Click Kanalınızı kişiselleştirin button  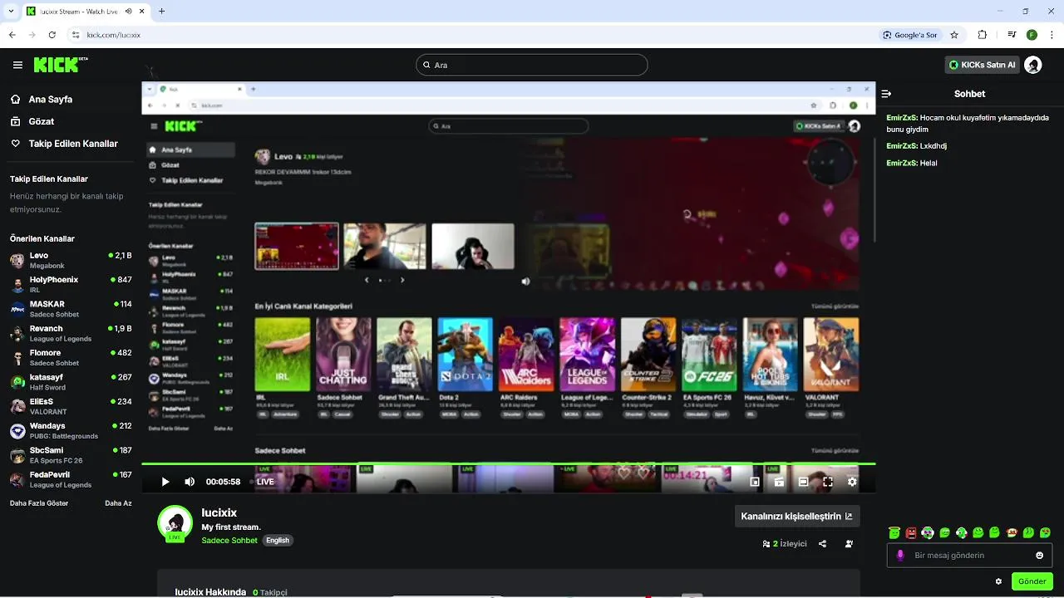(797, 516)
